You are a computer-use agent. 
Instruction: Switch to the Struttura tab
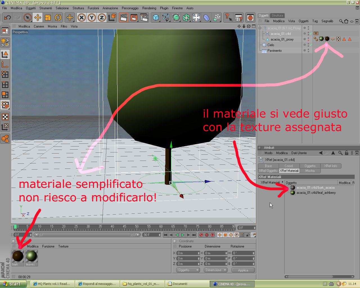pyautogui.click(x=277, y=15)
